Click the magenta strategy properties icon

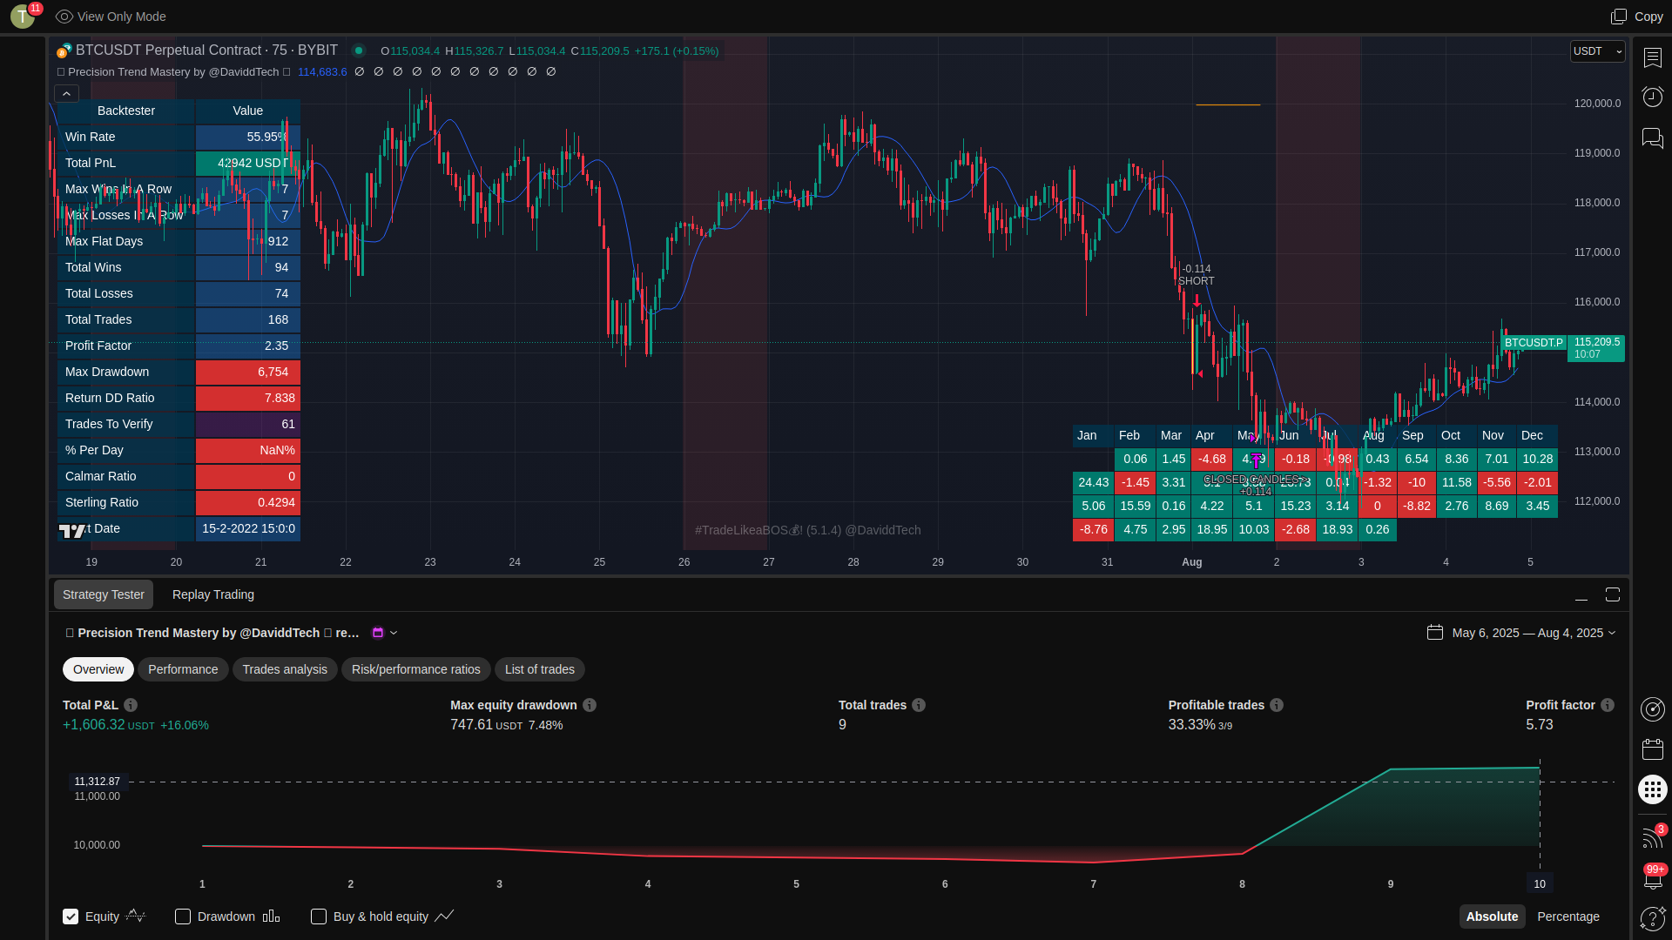378,633
